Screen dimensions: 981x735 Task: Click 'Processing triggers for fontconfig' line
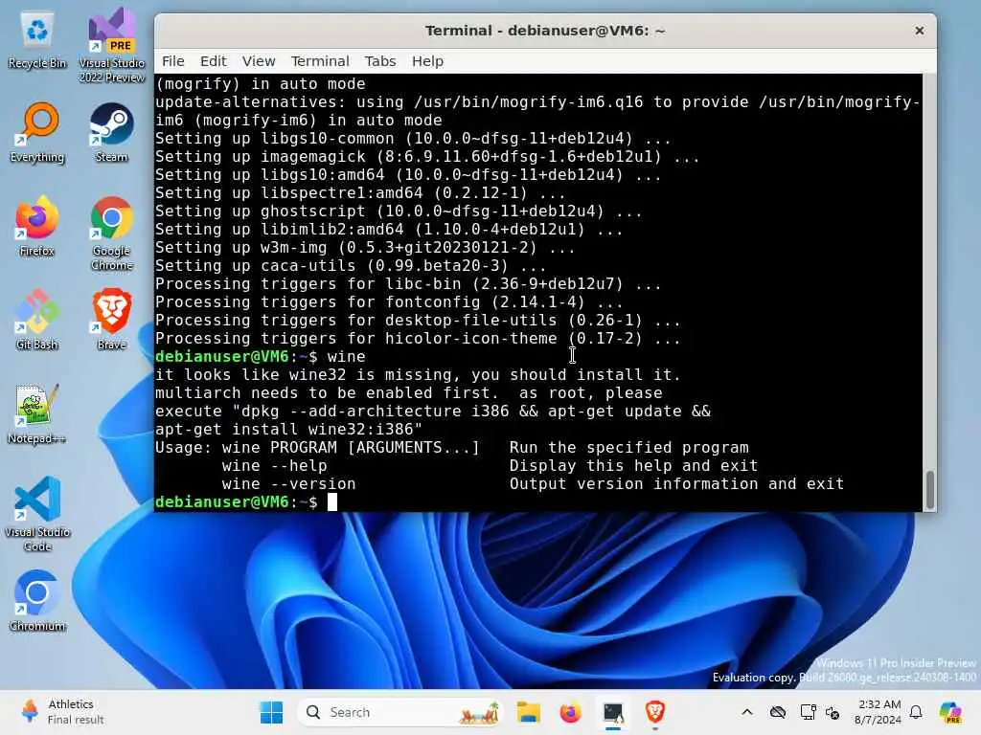tap(389, 301)
